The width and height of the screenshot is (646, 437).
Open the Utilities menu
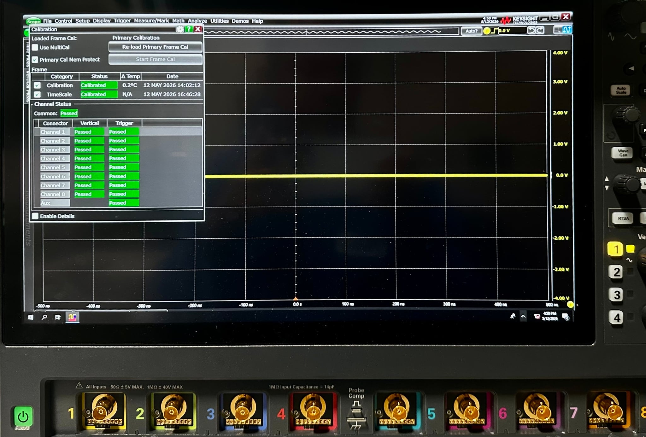pos(219,21)
